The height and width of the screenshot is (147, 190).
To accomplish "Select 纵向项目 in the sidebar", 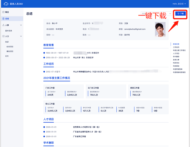I will click(10, 47).
